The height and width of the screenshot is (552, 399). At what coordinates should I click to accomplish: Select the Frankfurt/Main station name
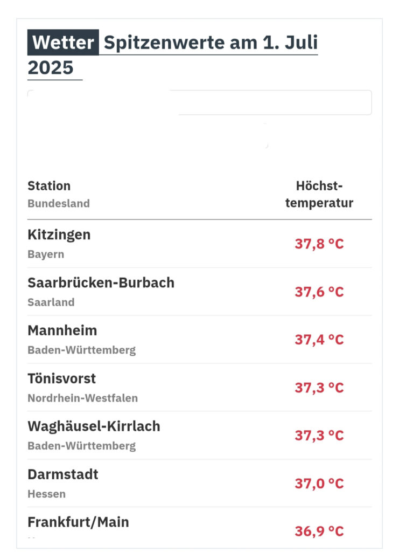tap(78, 522)
